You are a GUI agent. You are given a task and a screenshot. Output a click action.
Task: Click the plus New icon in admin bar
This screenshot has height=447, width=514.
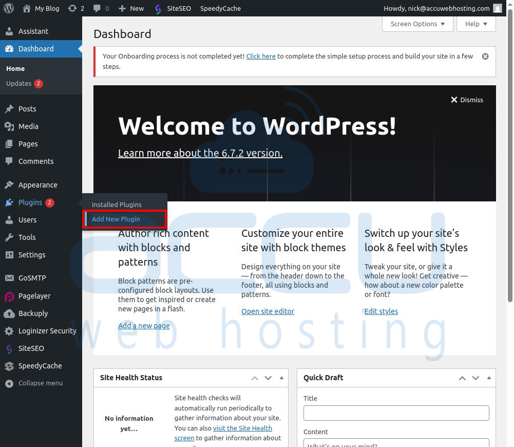click(x=122, y=8)
